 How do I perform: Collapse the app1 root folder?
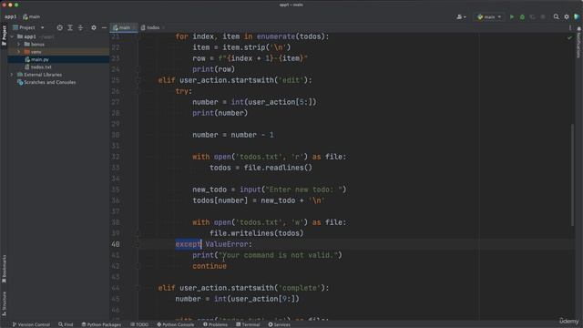[x=12, y=36]
